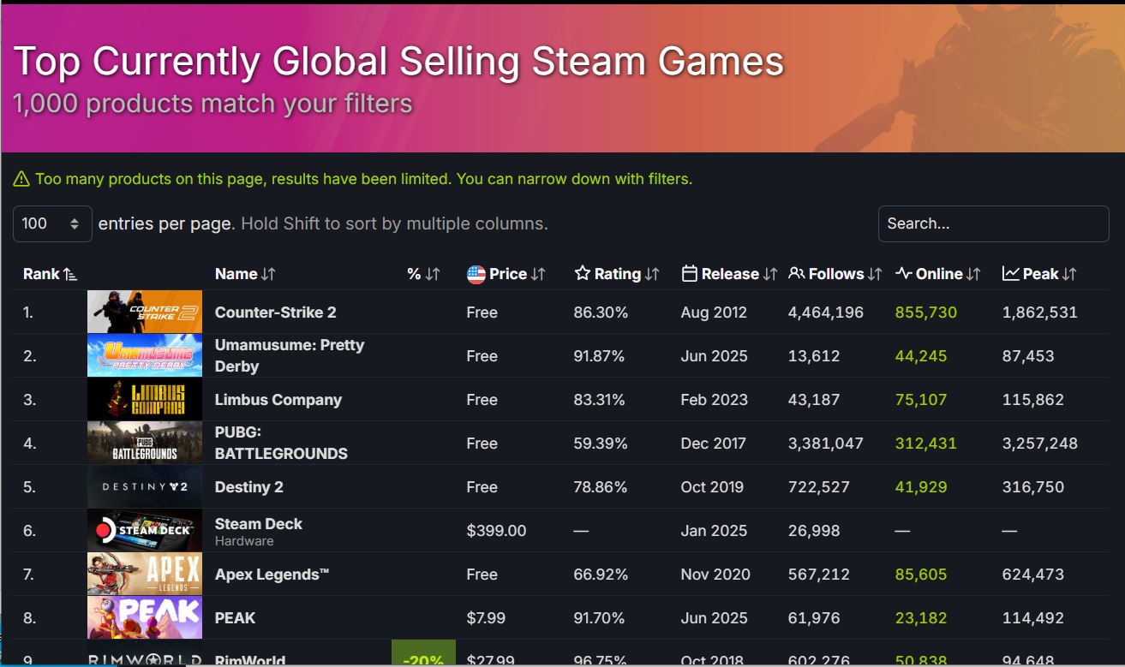Viewport: 1125px width, 667px height.
Task: Open the Destiny 2 entry
Action: (x=248, y=487)
